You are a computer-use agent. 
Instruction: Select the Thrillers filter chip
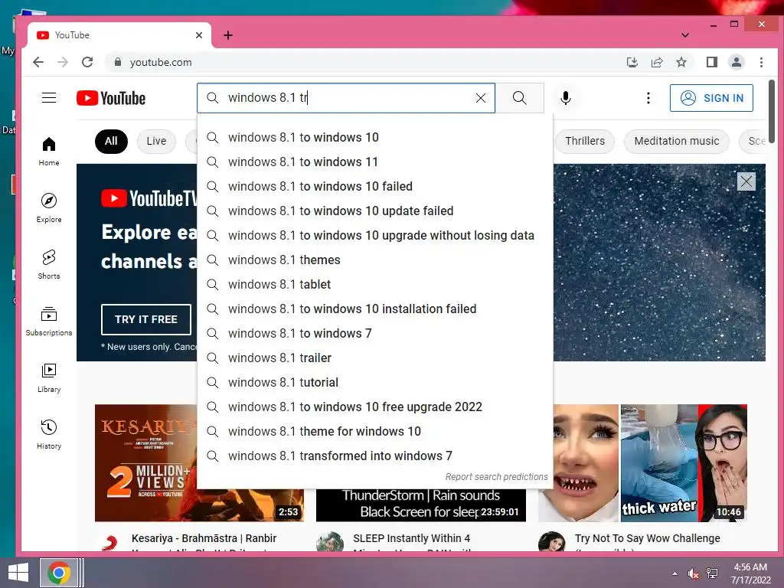[x=584, y=141]
